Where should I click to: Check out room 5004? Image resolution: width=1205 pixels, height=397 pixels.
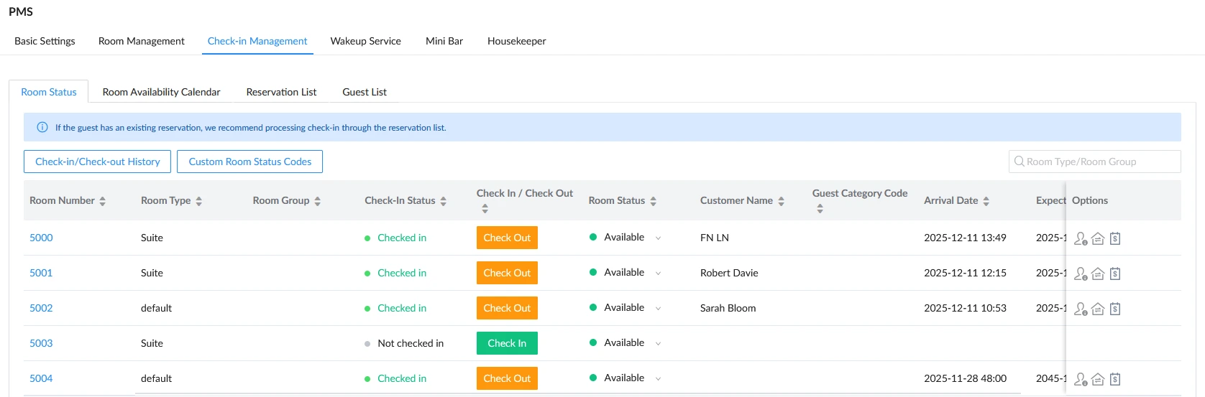(x=507, y=378)
